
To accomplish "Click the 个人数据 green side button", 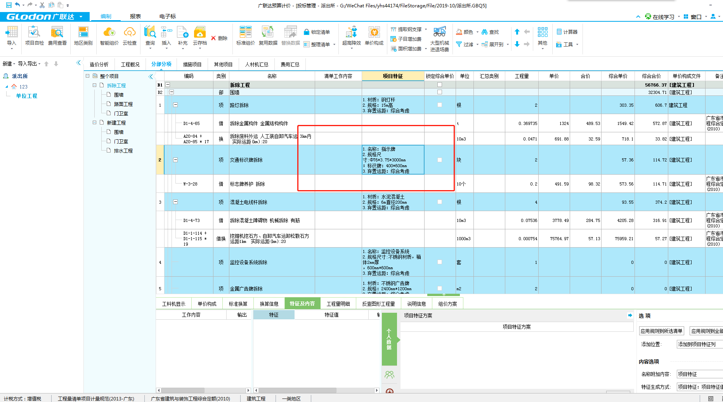I will tap(389, 339).
